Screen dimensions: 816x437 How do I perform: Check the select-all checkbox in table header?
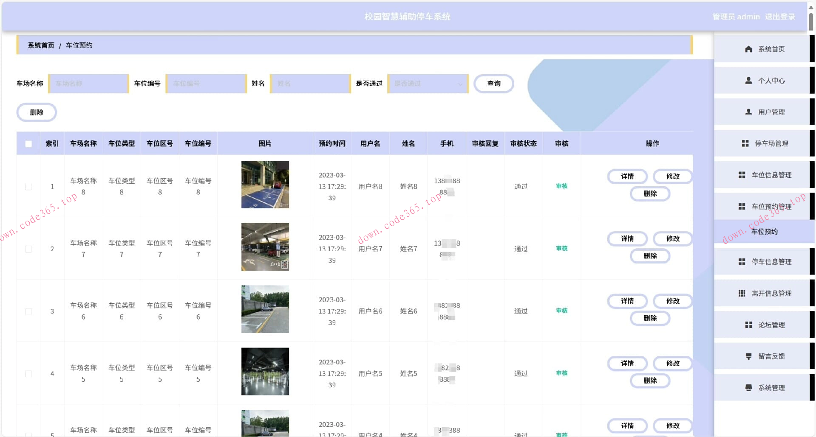click(x=28, y=143)
